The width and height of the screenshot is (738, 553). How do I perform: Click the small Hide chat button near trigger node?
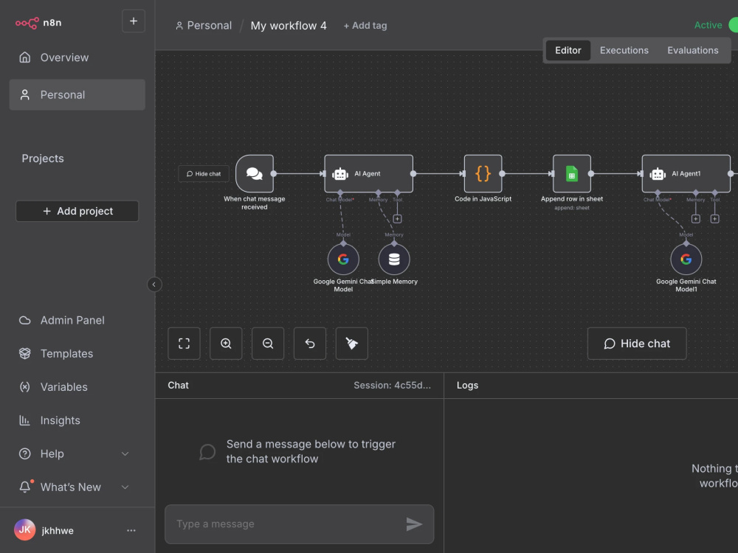204,173
